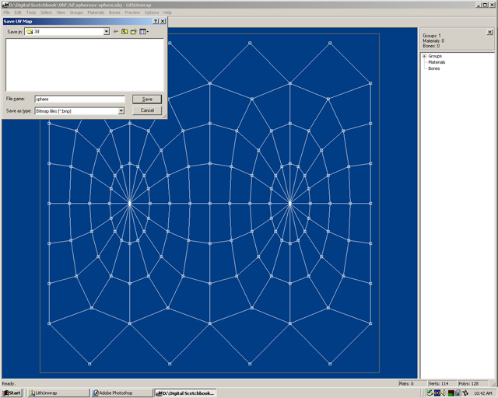
Task: Open the Preview menu
Action: click(132, 12)
